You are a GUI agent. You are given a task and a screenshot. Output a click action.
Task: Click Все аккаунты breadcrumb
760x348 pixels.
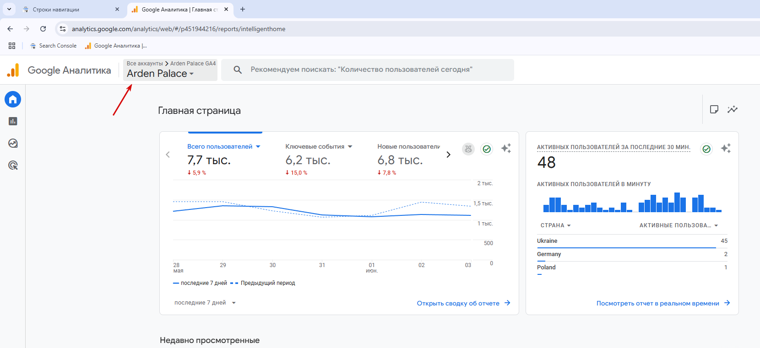145,64
